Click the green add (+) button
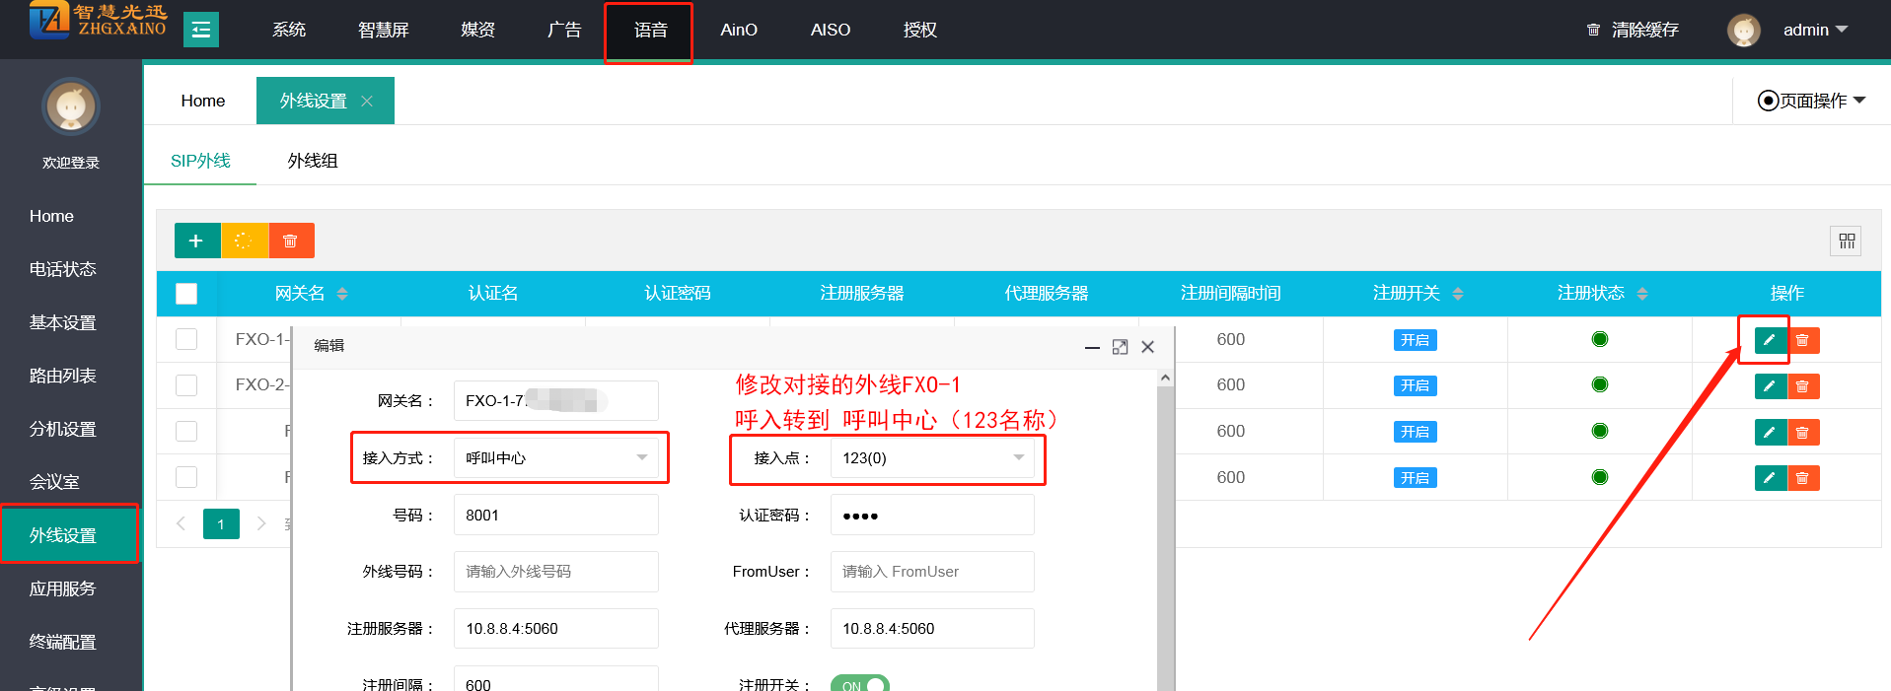This screenshot has height=691, width=1891. pyautogui.click(x=196, y=241)
